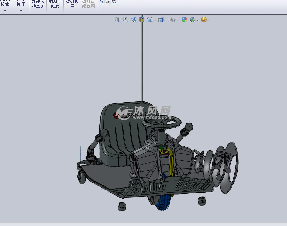This screenshot has width=287, height=226.
Task: Expand the View Orientation dropdown arrow
Action: pos(155,20)
